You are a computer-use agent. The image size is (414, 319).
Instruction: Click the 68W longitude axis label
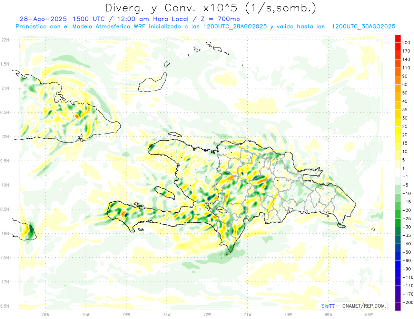pos(368,314)
